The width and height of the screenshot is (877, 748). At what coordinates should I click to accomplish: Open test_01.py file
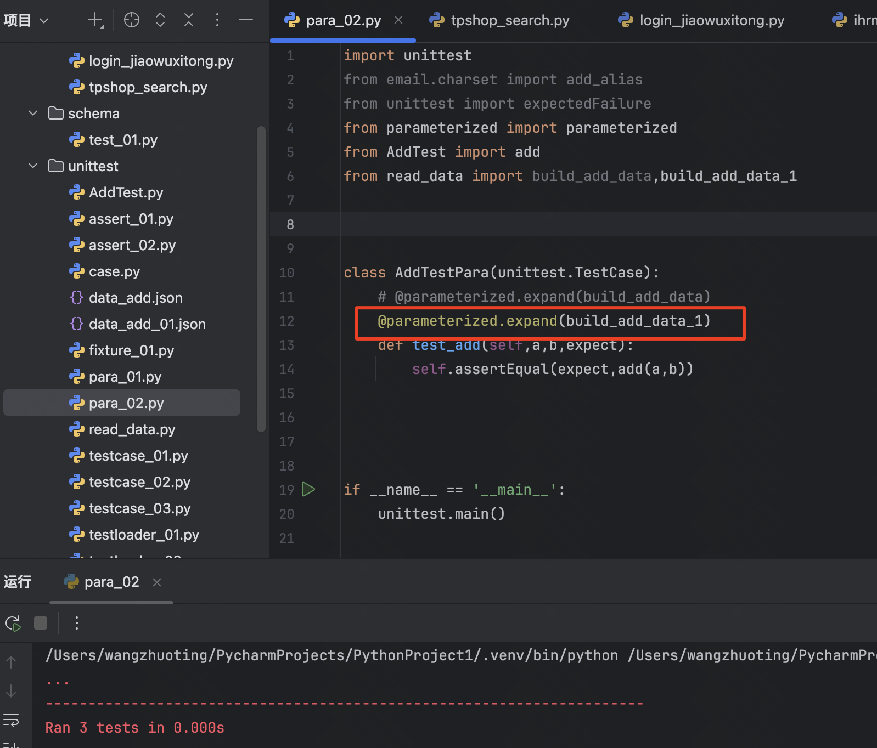pyautogui.click(x=113, y=140)
